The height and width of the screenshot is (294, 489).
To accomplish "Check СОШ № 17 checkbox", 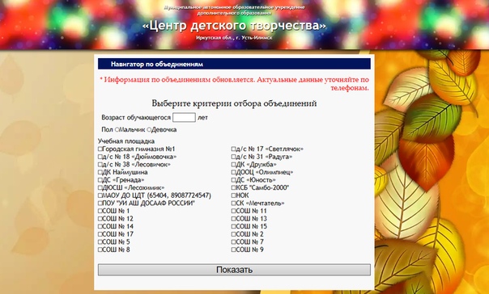I will click(x=100, y=234).
